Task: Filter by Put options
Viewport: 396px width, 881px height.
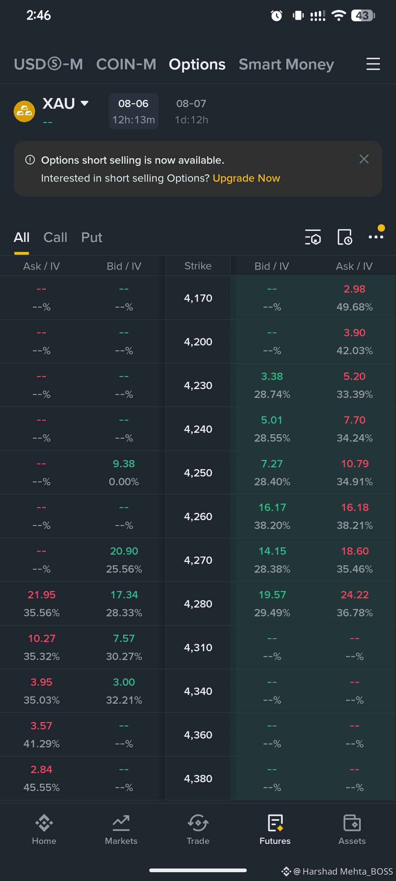Action: coord(92,238)
